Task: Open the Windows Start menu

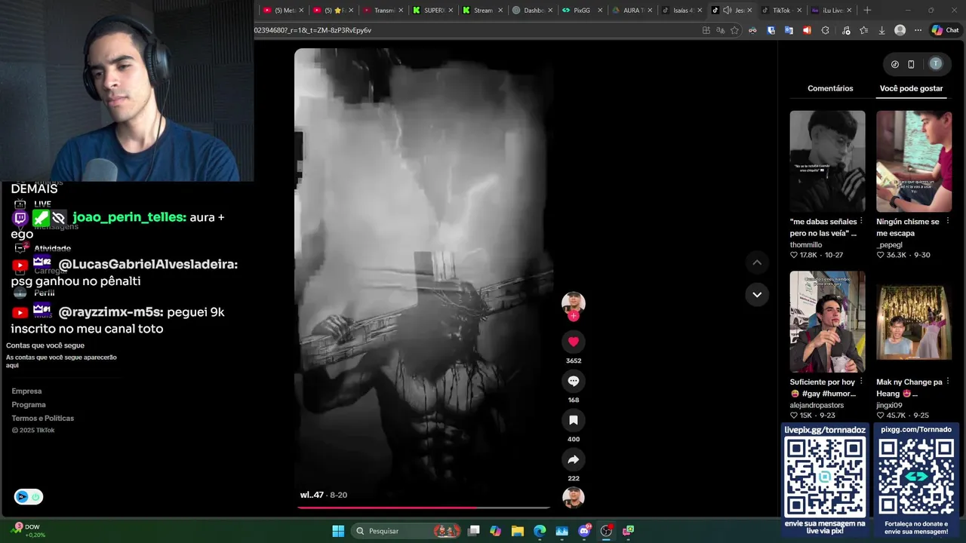Action: click(338, 531)
